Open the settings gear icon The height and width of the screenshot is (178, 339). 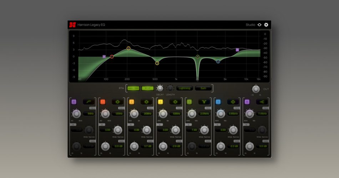click(x=266, y=25)
